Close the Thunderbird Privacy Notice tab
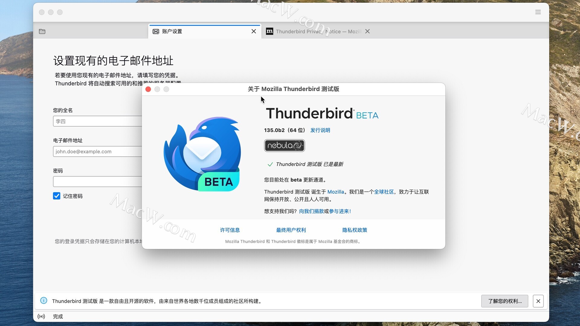The image size is (580, 326). (x=367, y=31)
